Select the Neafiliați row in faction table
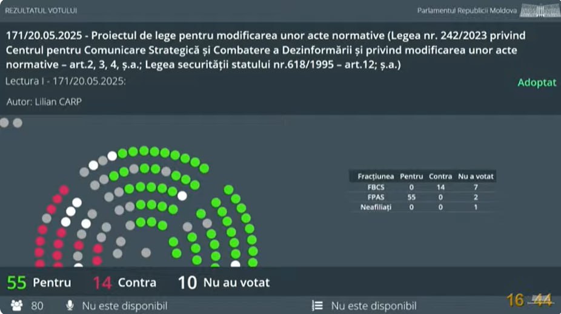Image resolution: width=561 pixels, height=314 pixels. coord(422,207)
